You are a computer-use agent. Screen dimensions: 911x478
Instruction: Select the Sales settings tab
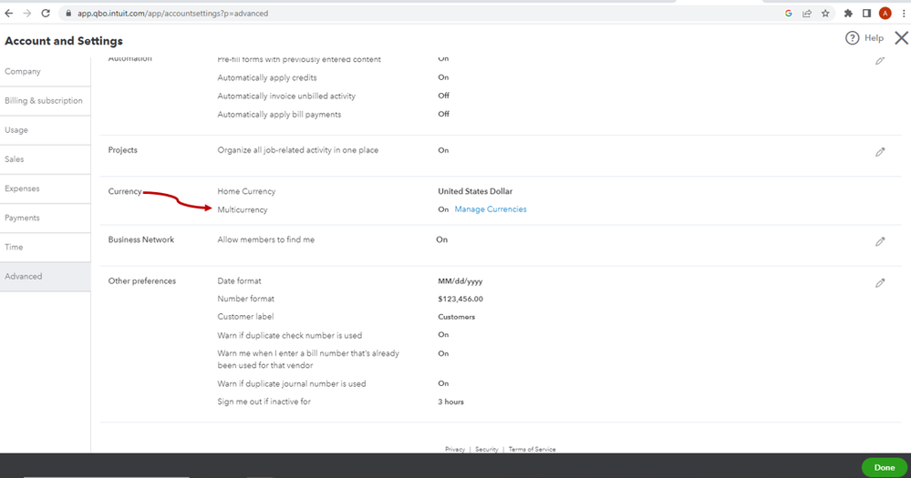pyautogui.click(x=15, y=159)
